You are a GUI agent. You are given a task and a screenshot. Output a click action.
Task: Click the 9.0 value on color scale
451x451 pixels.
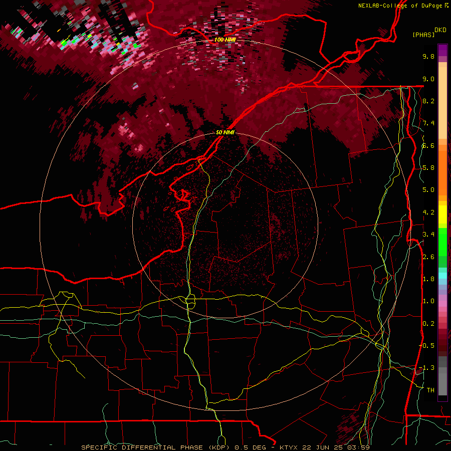coord(428,79)
